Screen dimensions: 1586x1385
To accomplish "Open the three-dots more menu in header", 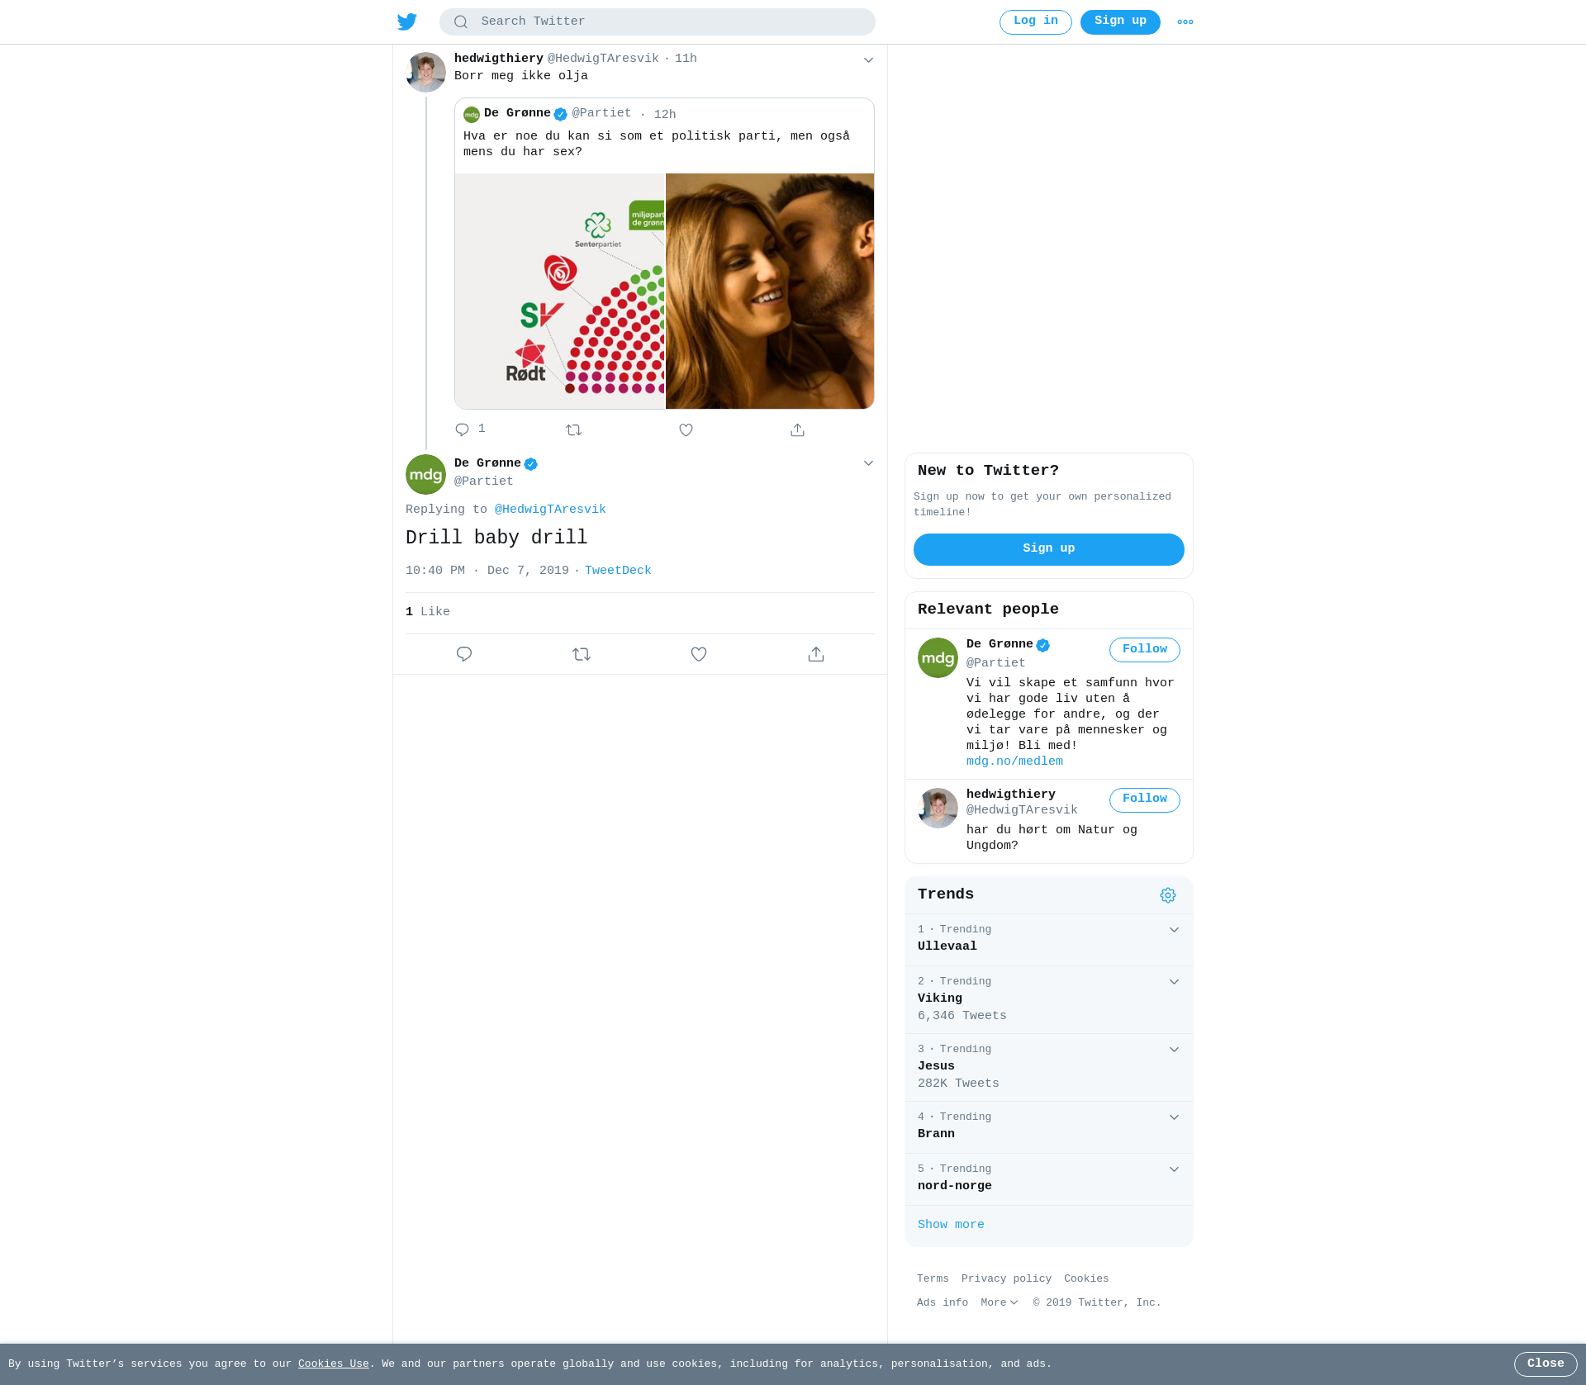I will [x=1185, y=22].
